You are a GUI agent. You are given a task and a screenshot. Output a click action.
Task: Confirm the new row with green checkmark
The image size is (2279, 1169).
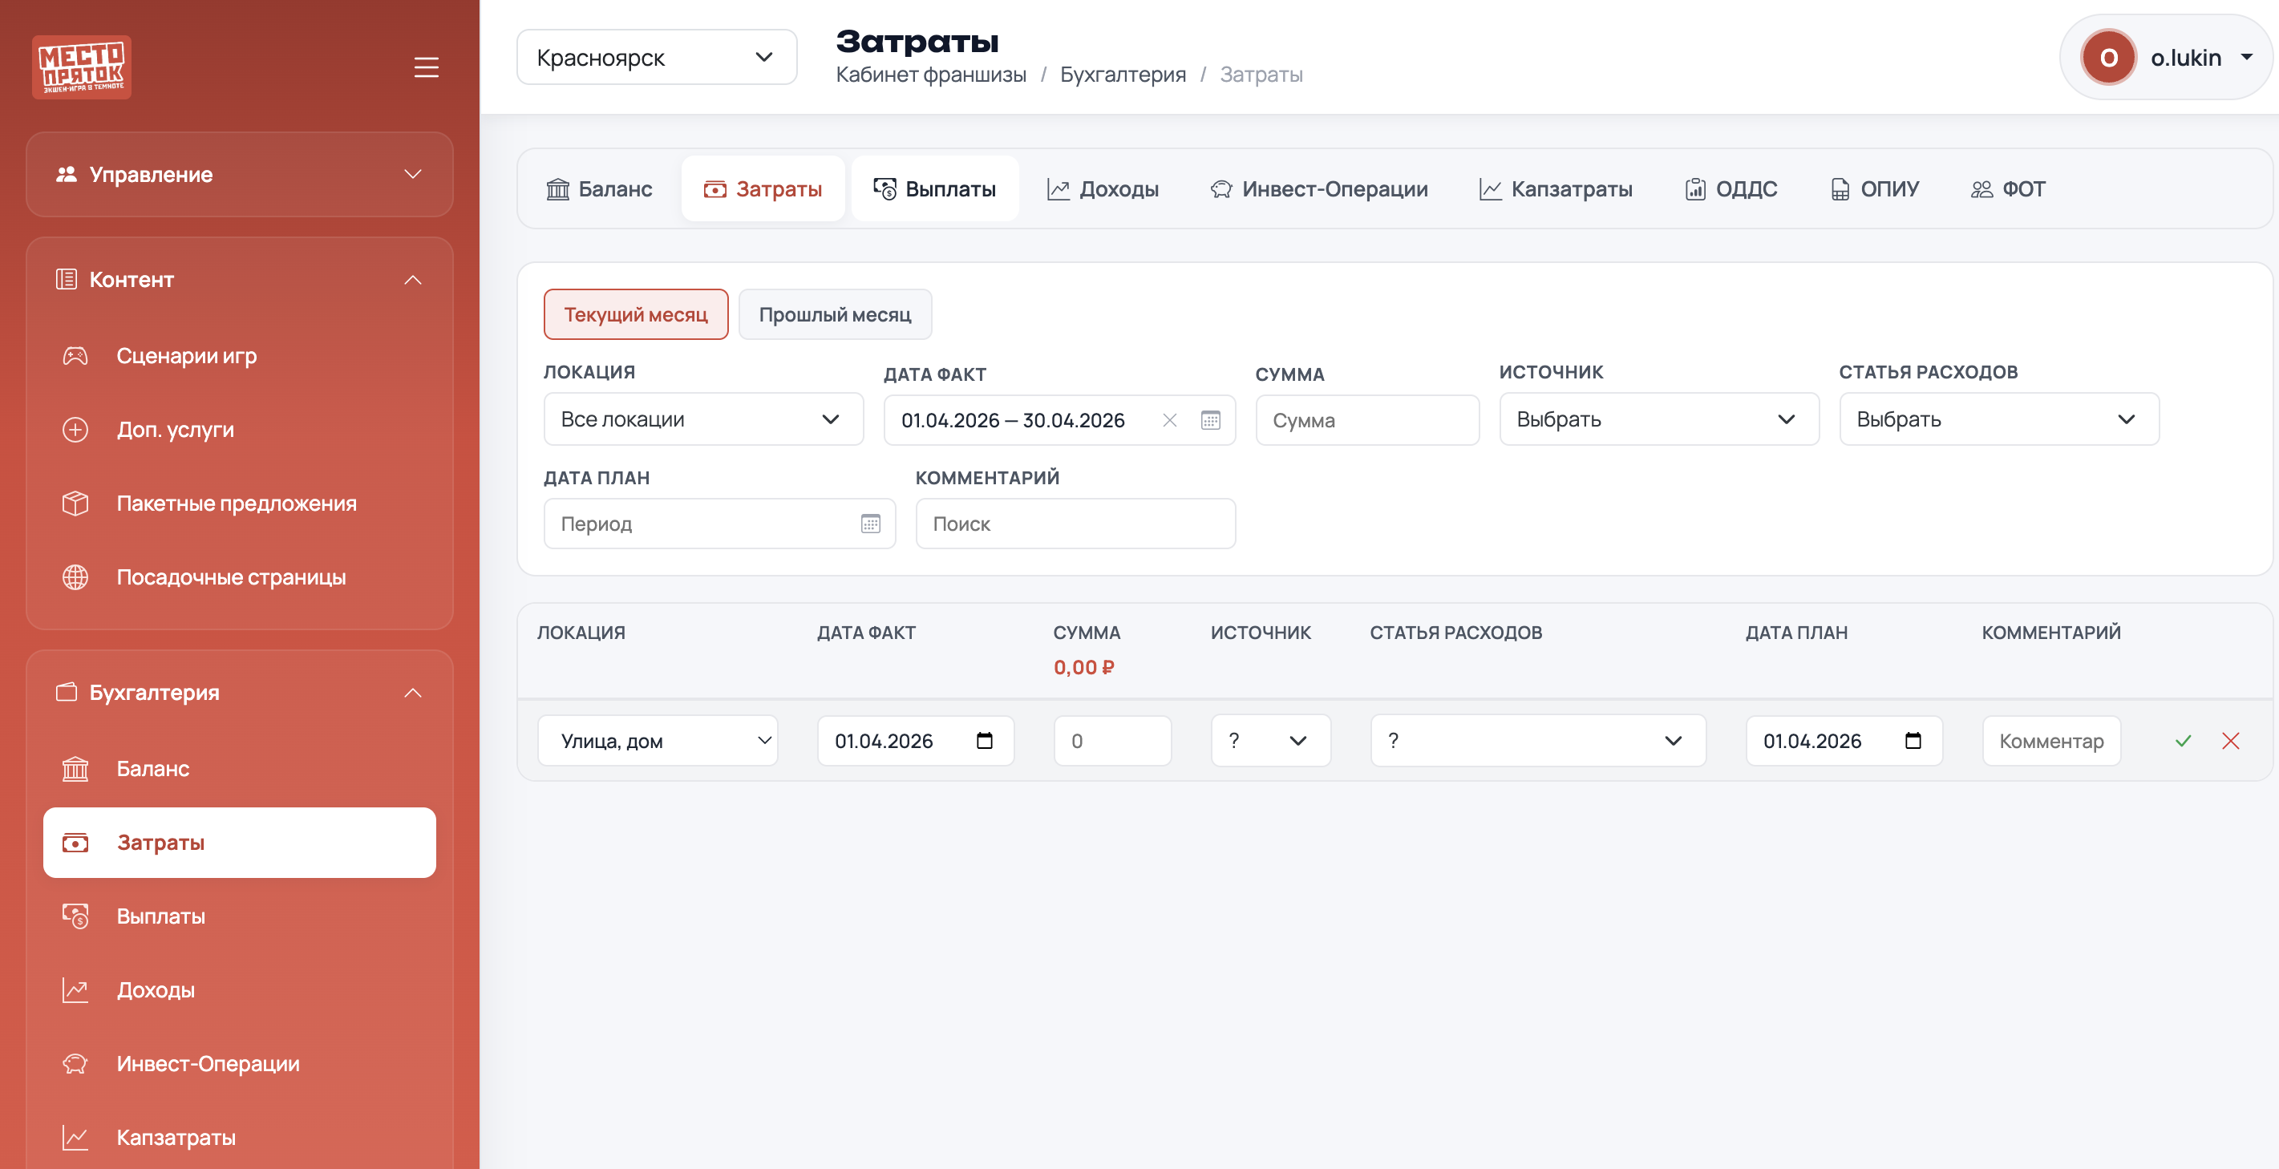tap(2183, 741)
